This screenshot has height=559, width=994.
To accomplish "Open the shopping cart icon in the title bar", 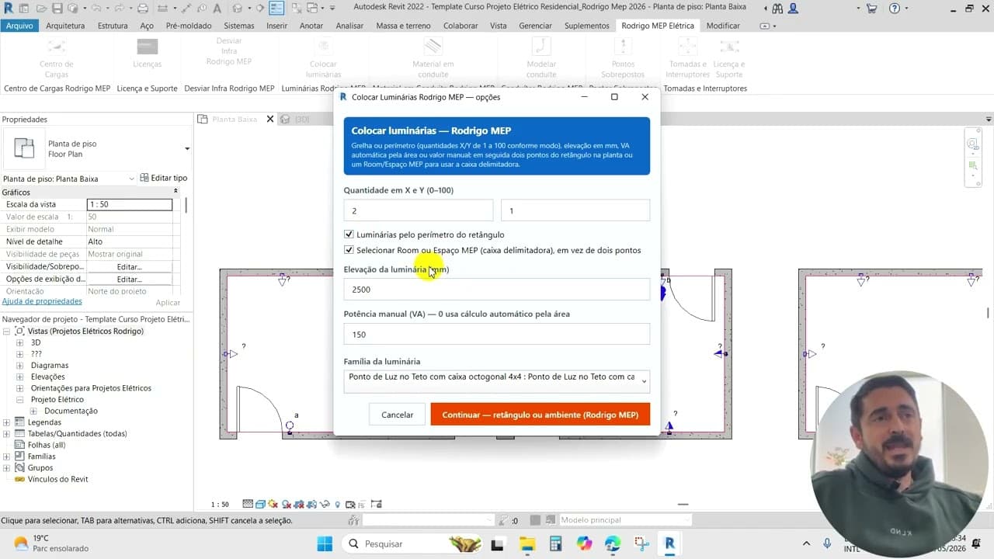I will click(871, 9).
